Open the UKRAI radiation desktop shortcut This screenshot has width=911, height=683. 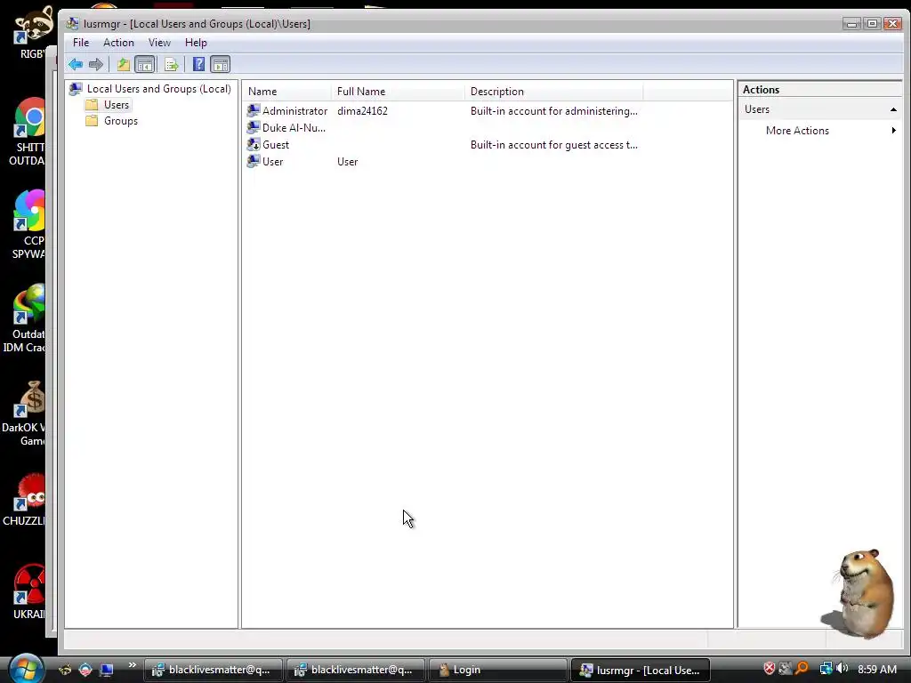tap(29, 591)
